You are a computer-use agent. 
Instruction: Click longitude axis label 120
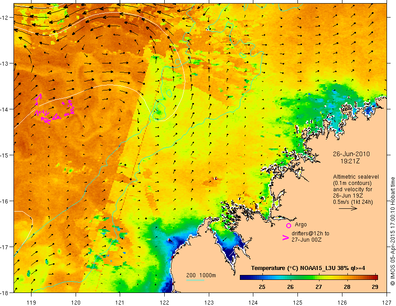76,302
